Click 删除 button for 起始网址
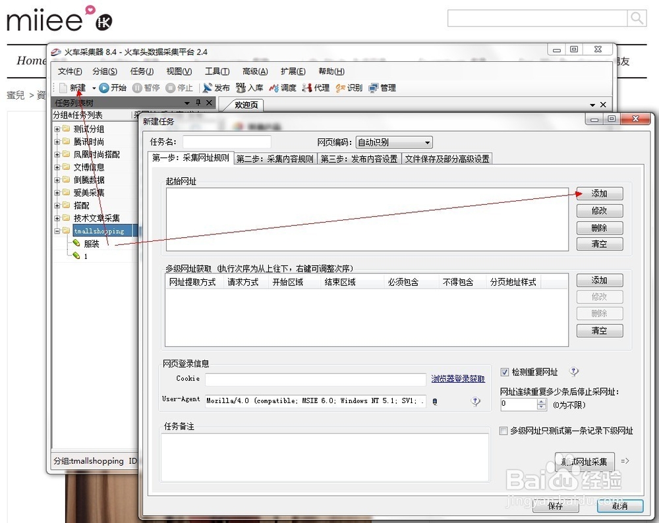659x523 pixels. [x=599, y=228]
